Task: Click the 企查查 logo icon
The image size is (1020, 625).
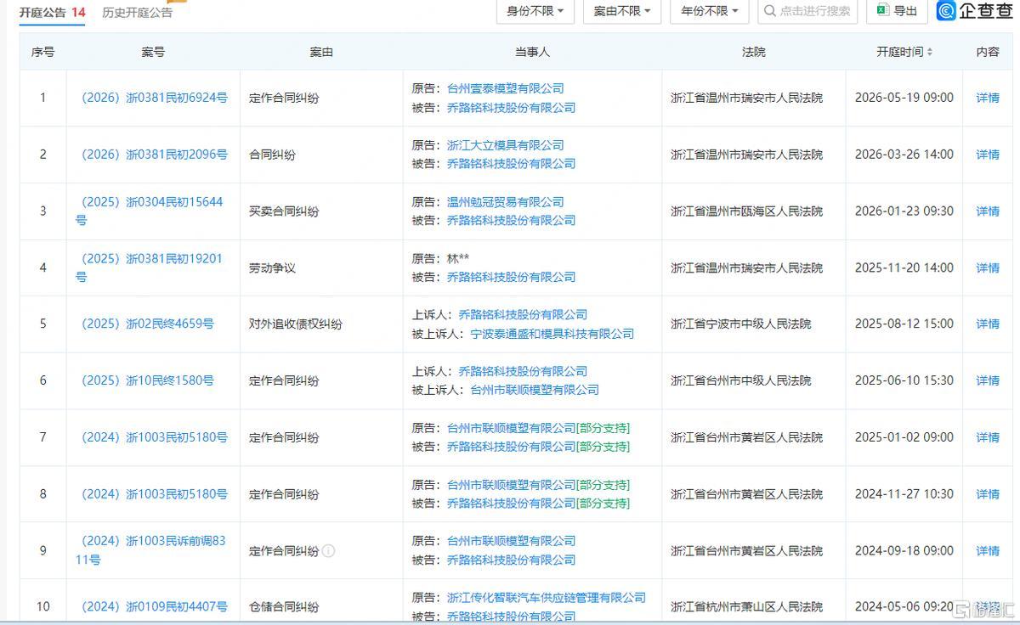Action: point(947,11)
